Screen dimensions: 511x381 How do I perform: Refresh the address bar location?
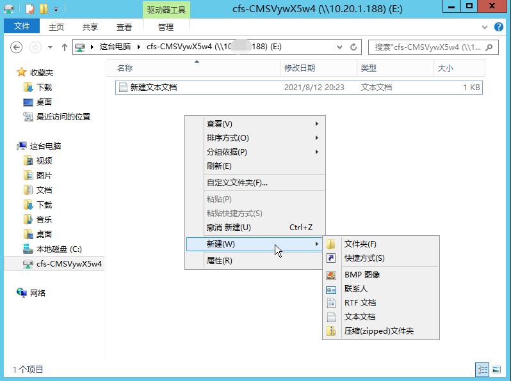pyautogui.click(x=353, y=47)
